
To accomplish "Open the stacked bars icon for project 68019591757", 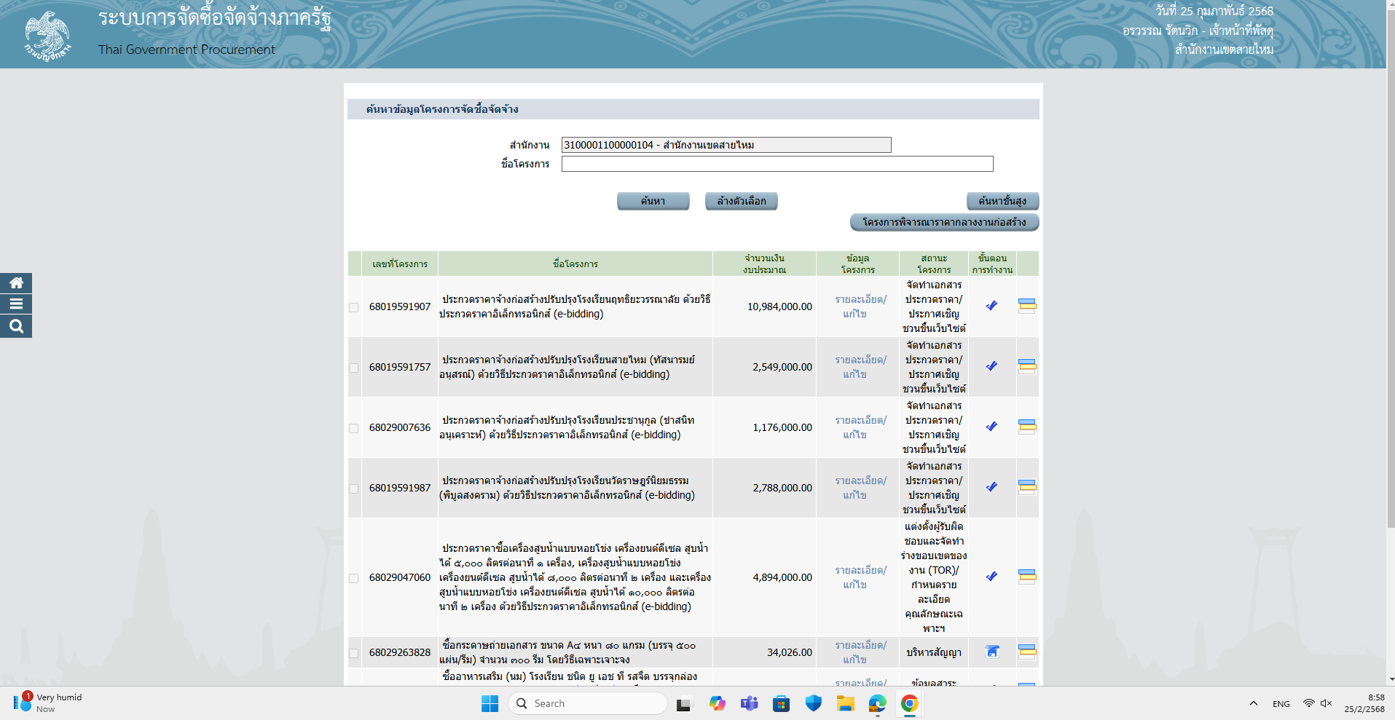I will pyautogui.click(x=1026, y=366).
